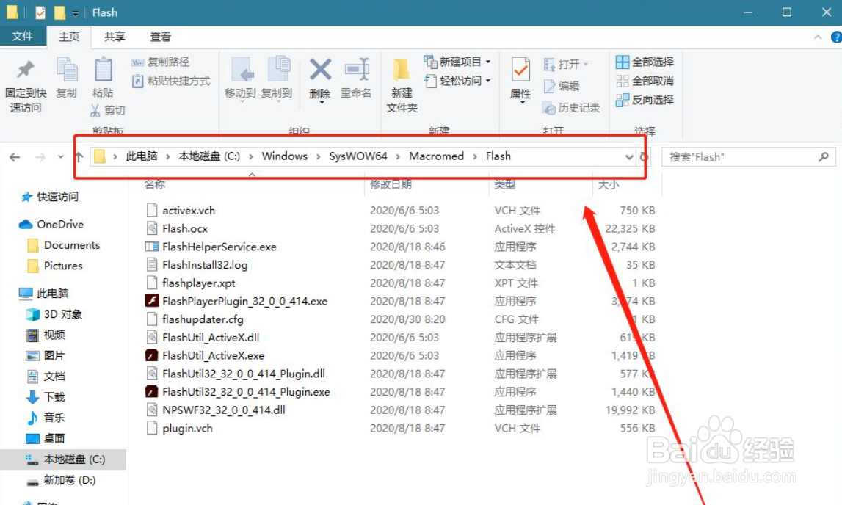Sort by Date modified (修改日期) column
Screen dimensions: 842x505
[391, 185]
